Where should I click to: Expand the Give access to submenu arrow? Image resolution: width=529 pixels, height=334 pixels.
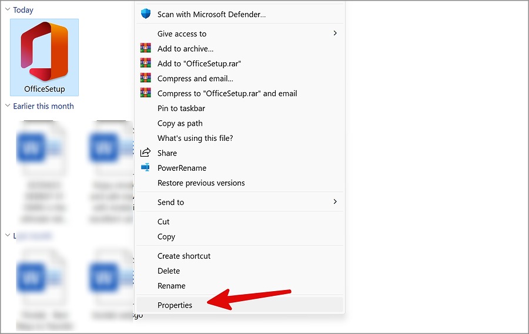(335, 33)
